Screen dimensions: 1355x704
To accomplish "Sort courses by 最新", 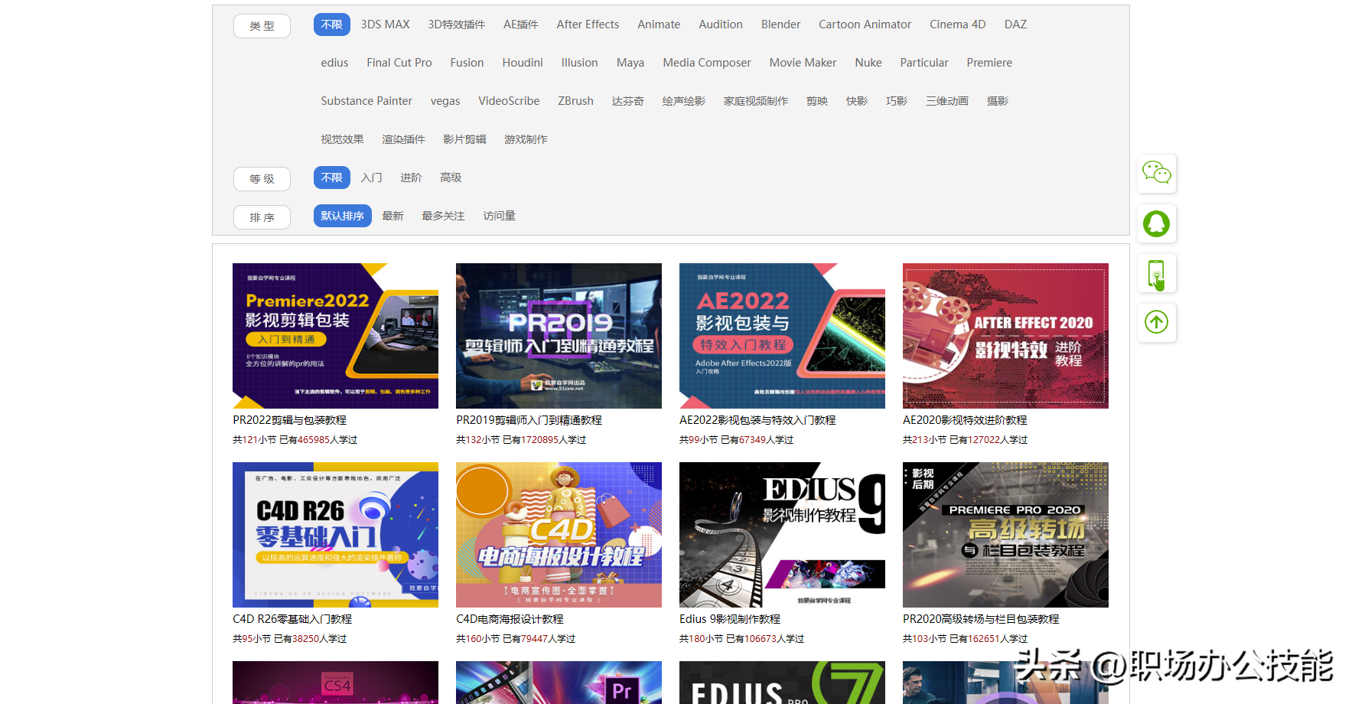I will [x=392, y=216].
